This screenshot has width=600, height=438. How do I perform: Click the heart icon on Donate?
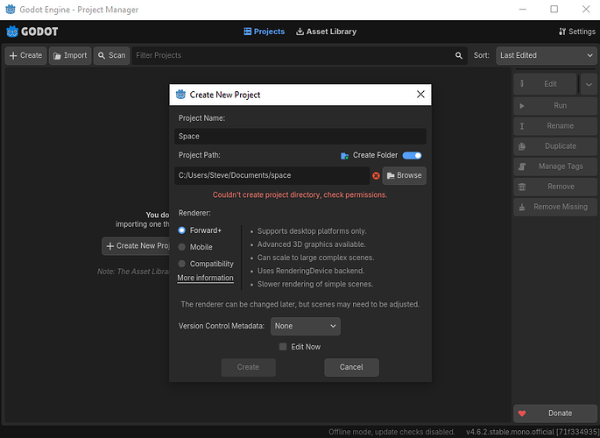pyautogui.click(x=522, y=413)
